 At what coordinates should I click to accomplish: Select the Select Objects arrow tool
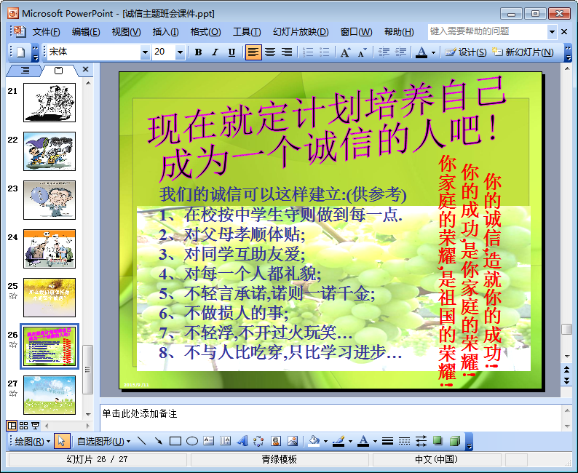[62, 441]
